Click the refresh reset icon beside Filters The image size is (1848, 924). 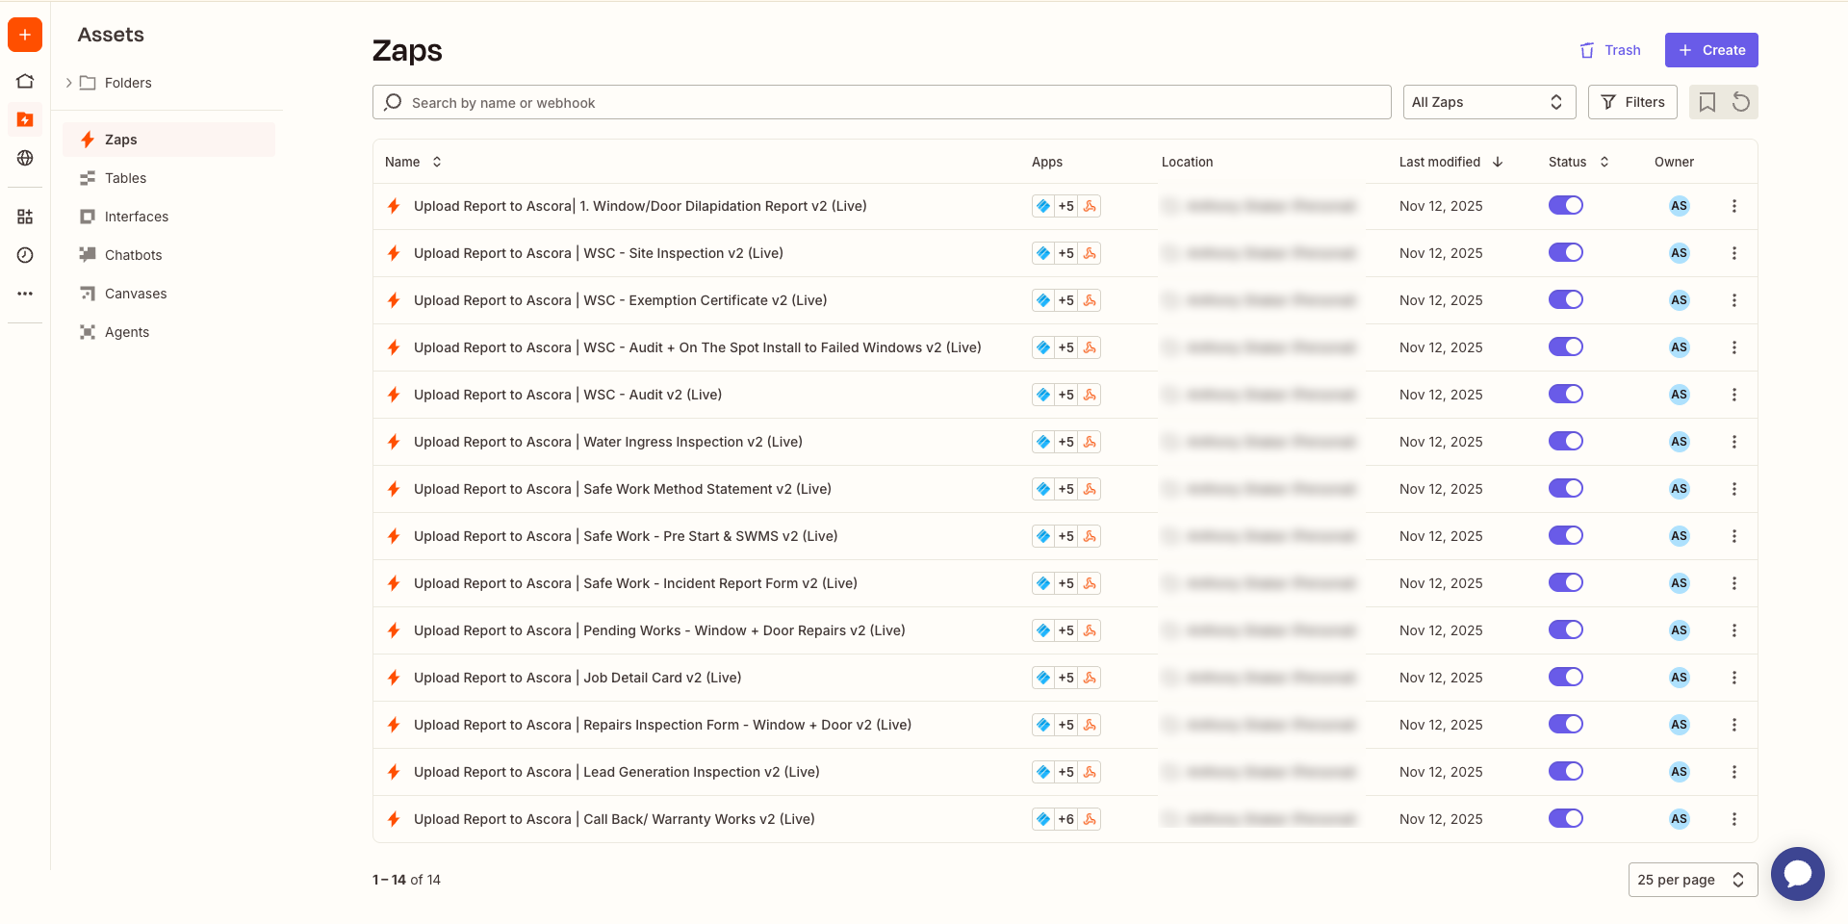[x=1740, y=102]
